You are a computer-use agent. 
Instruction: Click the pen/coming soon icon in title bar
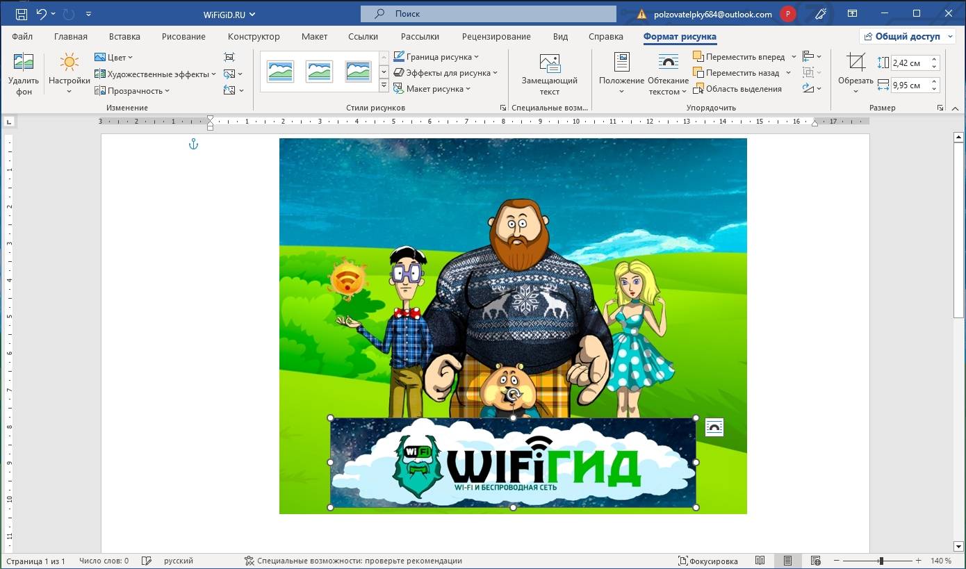821,14
